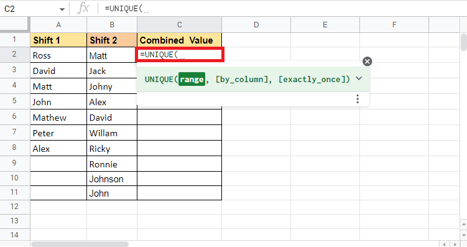Screen dimensions: 467x247
Task: Click cell containing 'Ronnie'
Action: coord(112,164)
